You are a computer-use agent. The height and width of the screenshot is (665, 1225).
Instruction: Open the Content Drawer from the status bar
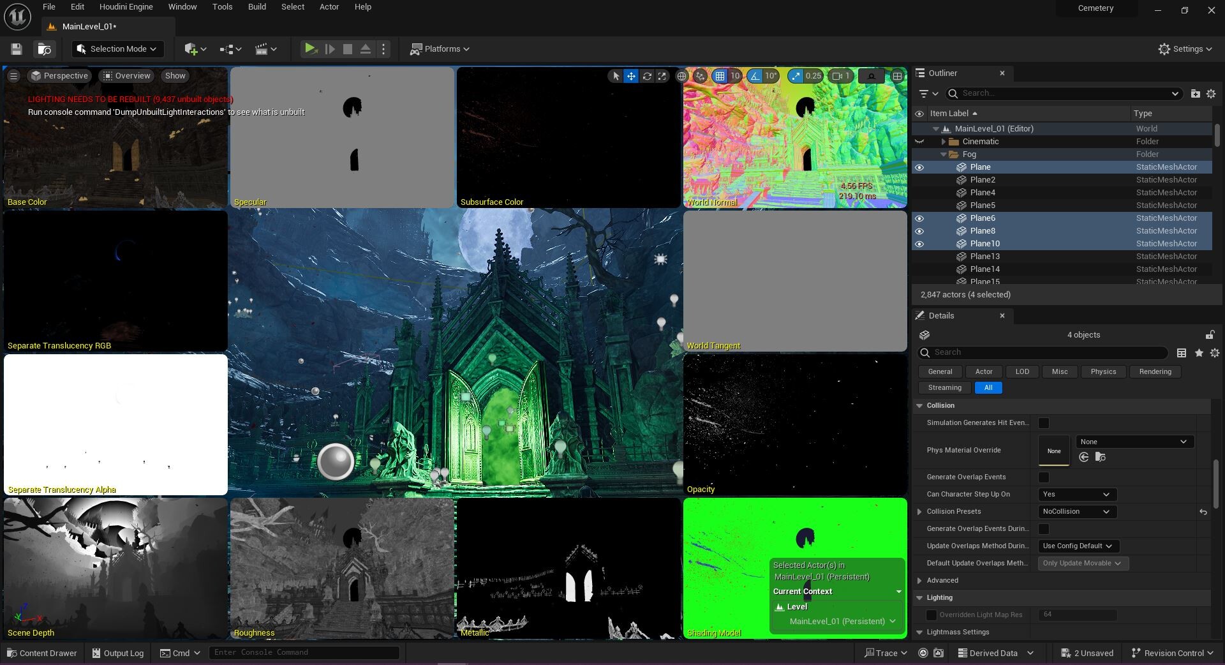pyautogui.click(x=41, y=653)
